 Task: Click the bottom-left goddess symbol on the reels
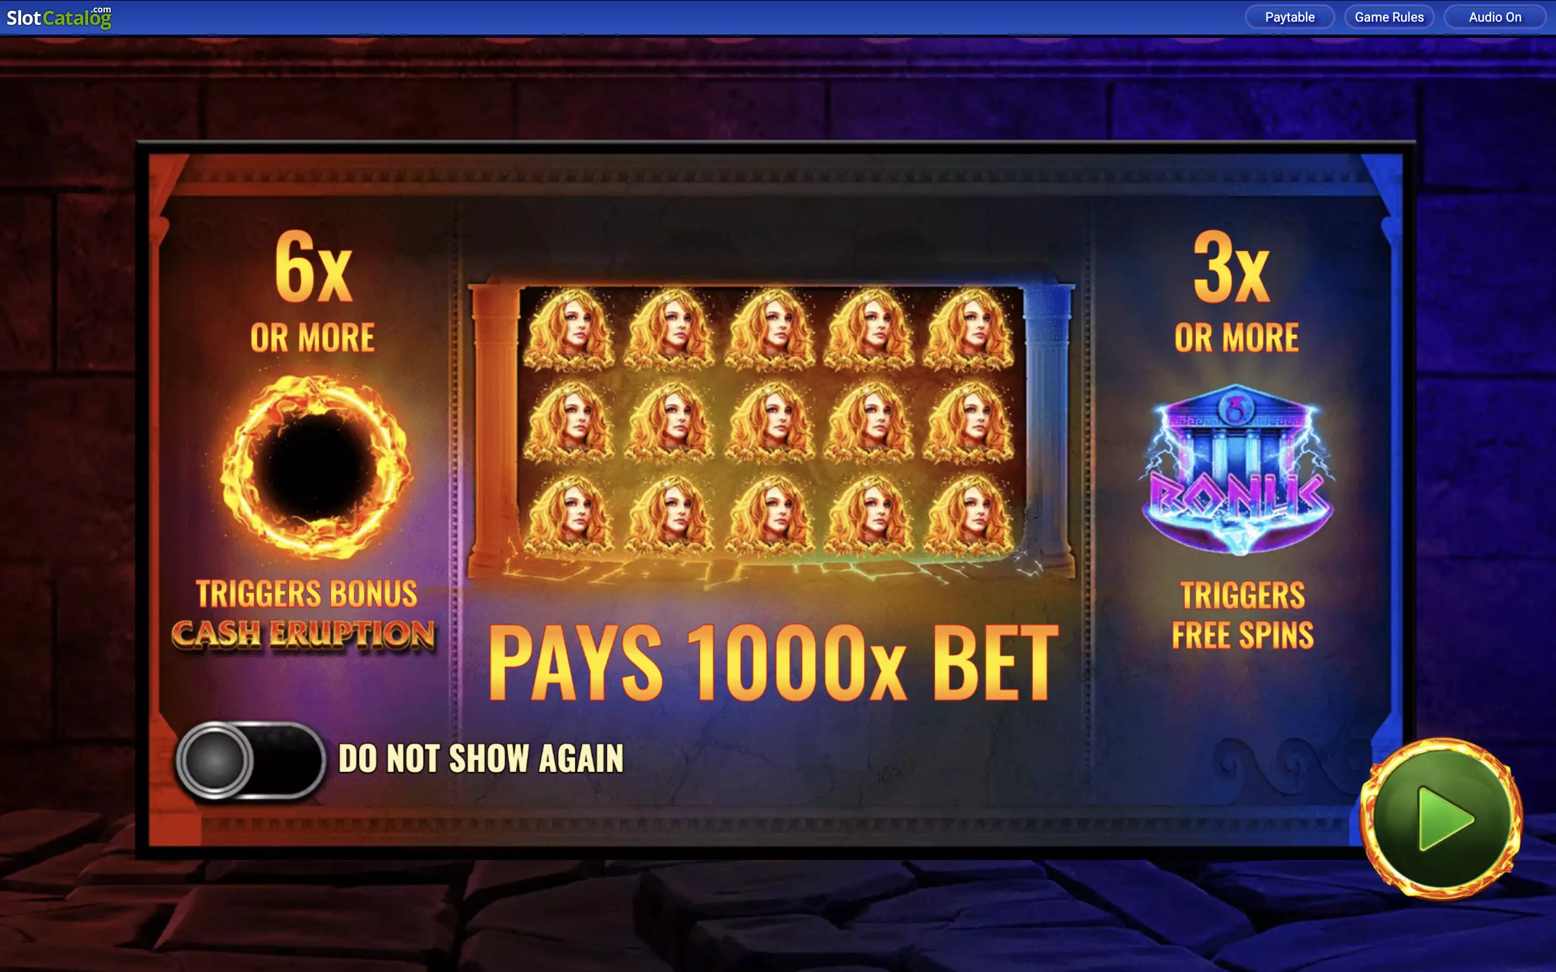tap(569, 515)
